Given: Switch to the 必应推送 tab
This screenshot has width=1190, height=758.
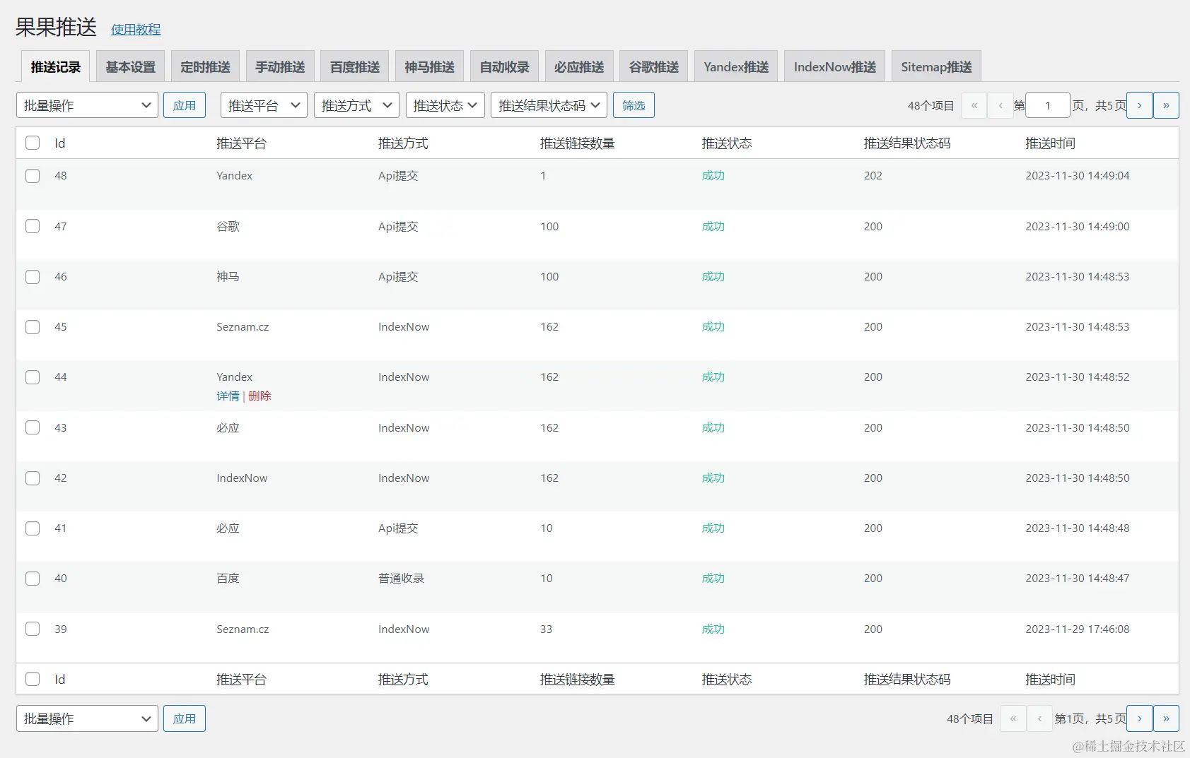Looking at the screenshot, I should click(x=579, y=66).
